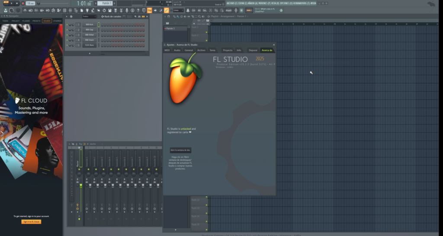The height and width of the screenshot is (236, 443).
Task: Select the STARRED tab in browser
Action: (58, 21)
